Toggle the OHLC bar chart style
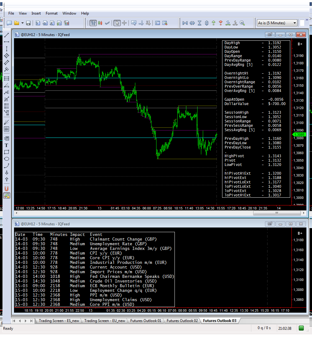312x340 pixels. click(93, 23)
